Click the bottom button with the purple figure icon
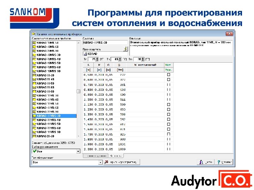Viewport: 254px width, 190px height. (x=206, y=162)
